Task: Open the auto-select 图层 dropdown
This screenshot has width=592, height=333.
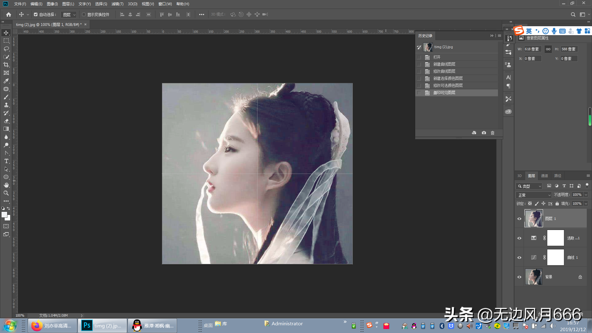Action: click(x=69, y=14)
